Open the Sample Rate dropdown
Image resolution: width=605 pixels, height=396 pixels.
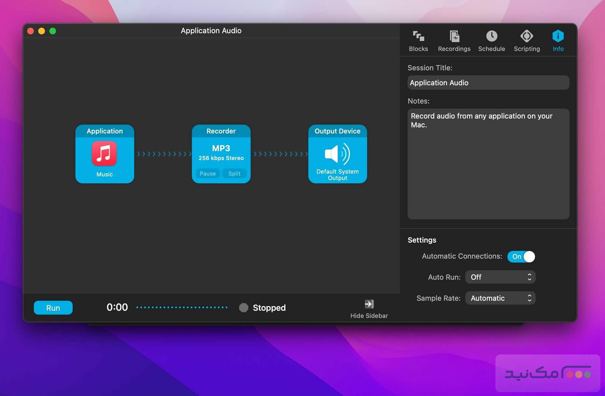500,298
